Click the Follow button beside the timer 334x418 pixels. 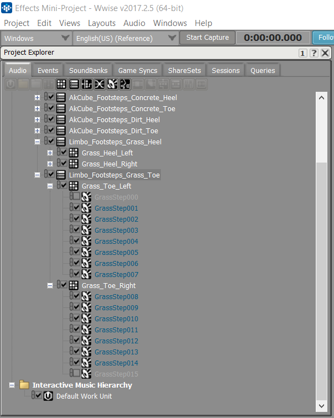323,38
